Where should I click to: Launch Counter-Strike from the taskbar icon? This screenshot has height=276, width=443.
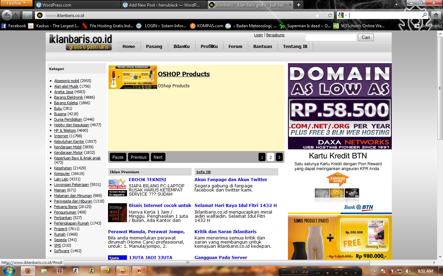(75, 271)
